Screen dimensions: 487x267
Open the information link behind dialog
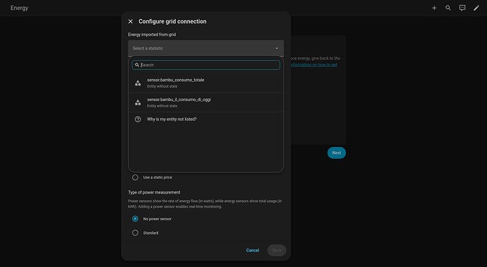pyautogui.click(x=313, y=65)
